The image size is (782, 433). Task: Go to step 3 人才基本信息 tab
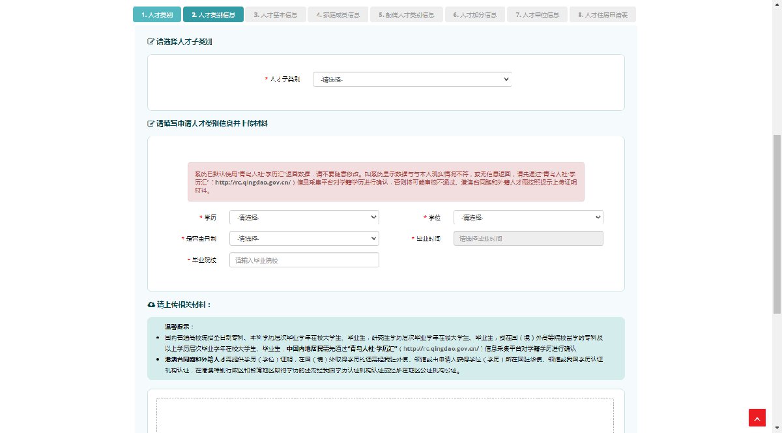(x=276, y=14)
